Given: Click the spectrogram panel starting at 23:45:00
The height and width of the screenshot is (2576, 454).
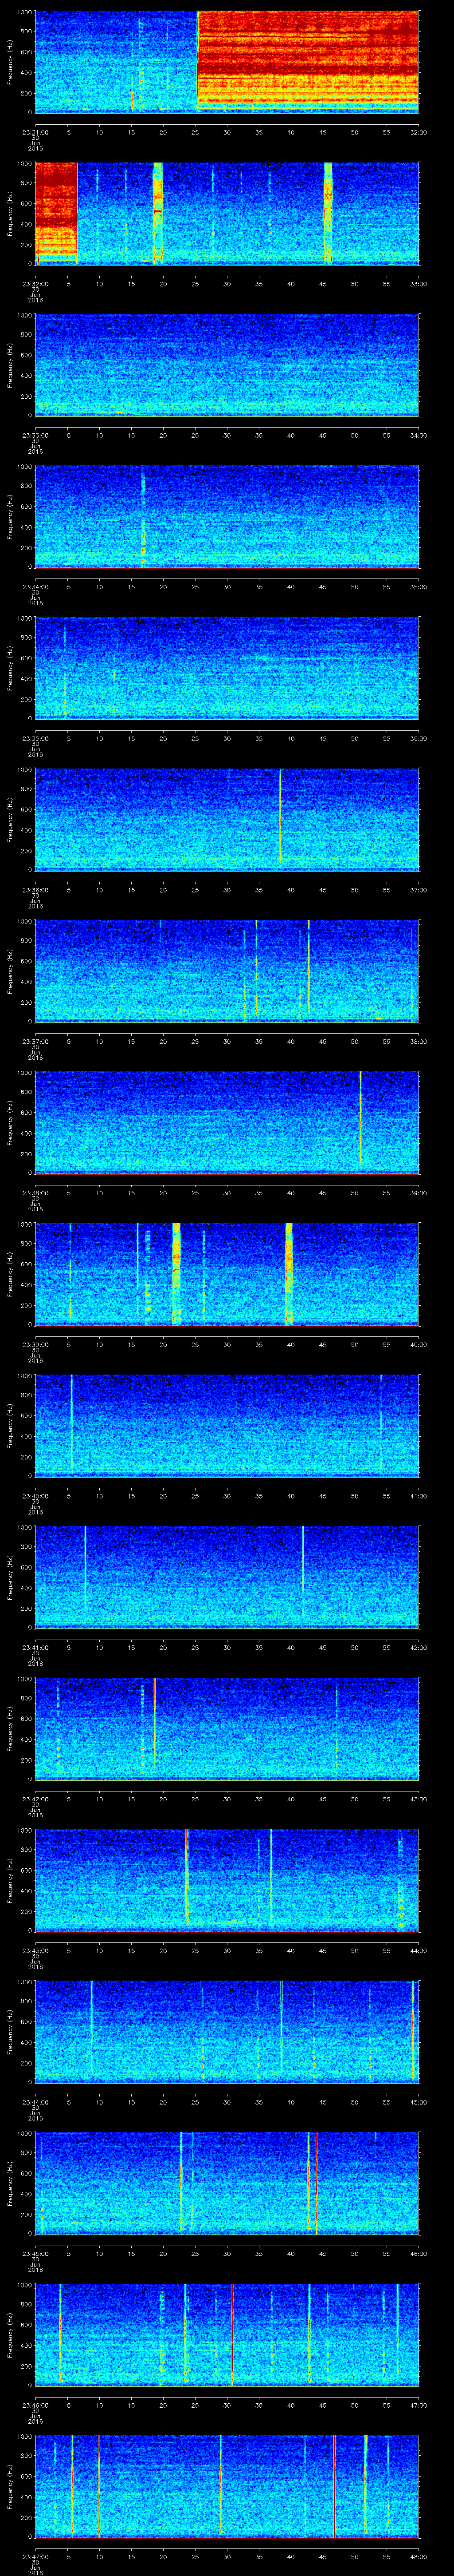Looking at the screenshot, I should click(x=227, y=2183).
